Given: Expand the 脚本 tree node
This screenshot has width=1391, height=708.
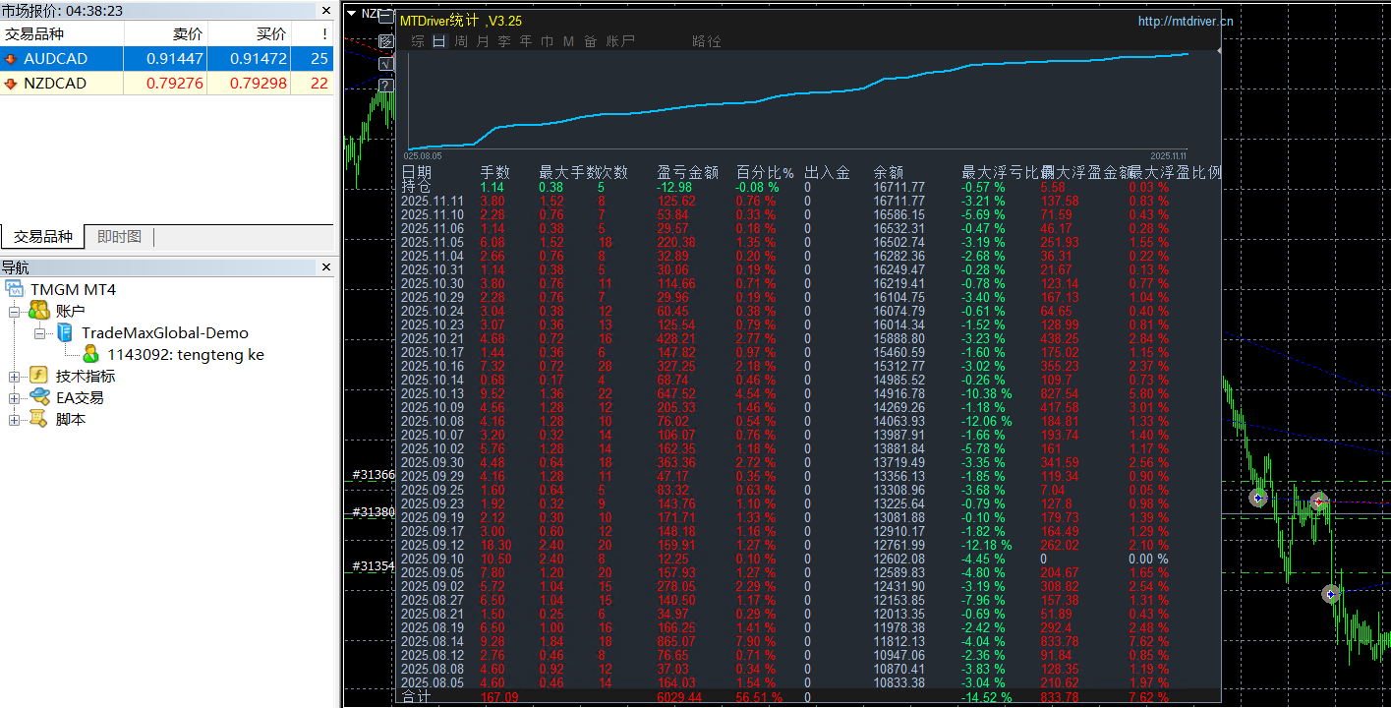Looking at the screenshot, I should point(14,419).
